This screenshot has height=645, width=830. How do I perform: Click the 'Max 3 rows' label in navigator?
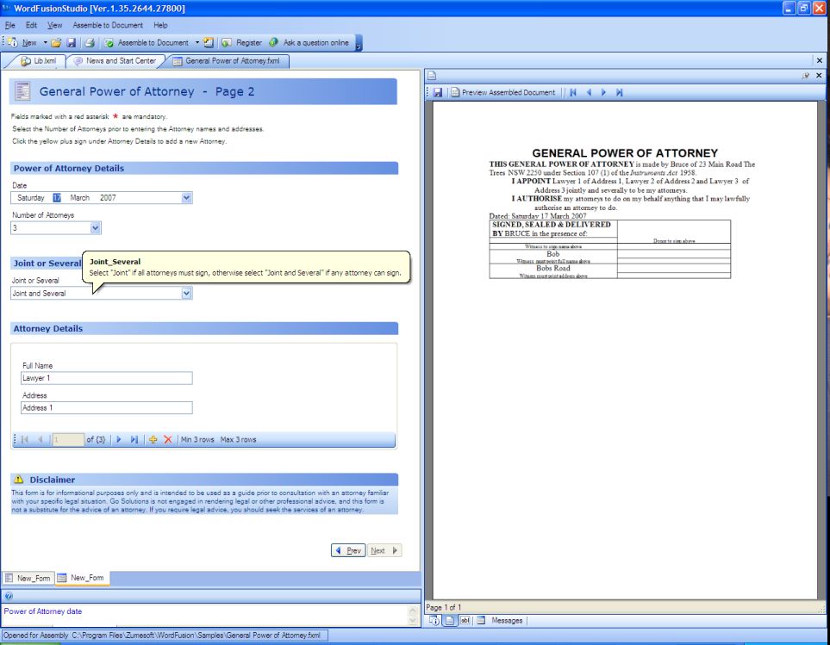pyautogui.click(x=238, y=439)
